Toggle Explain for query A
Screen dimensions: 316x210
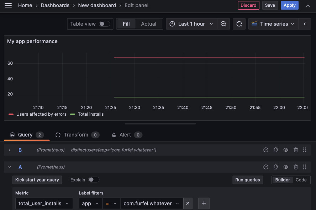tap(93, 180)
